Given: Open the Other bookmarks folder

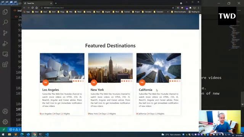Looking at the screenshot, I should (178, 12).
